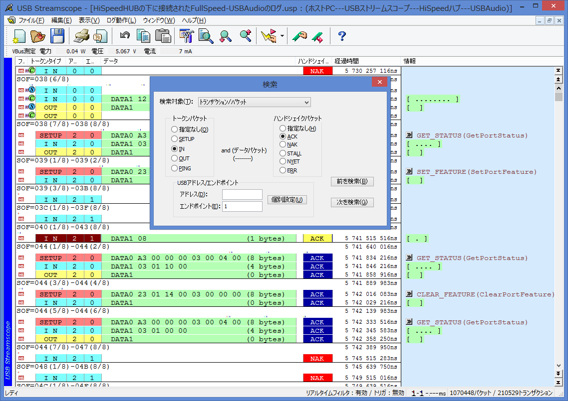Click the トークンタイプ column header
The width and height of the screenshot is (568, 401).
click(x=46, y=61)
